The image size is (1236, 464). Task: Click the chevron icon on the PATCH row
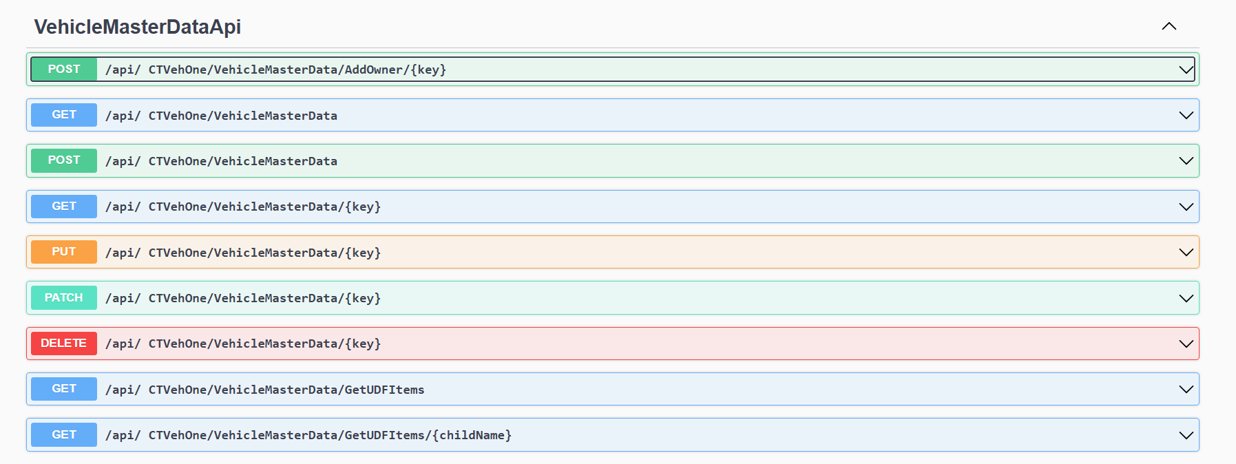coord(1185,298)
